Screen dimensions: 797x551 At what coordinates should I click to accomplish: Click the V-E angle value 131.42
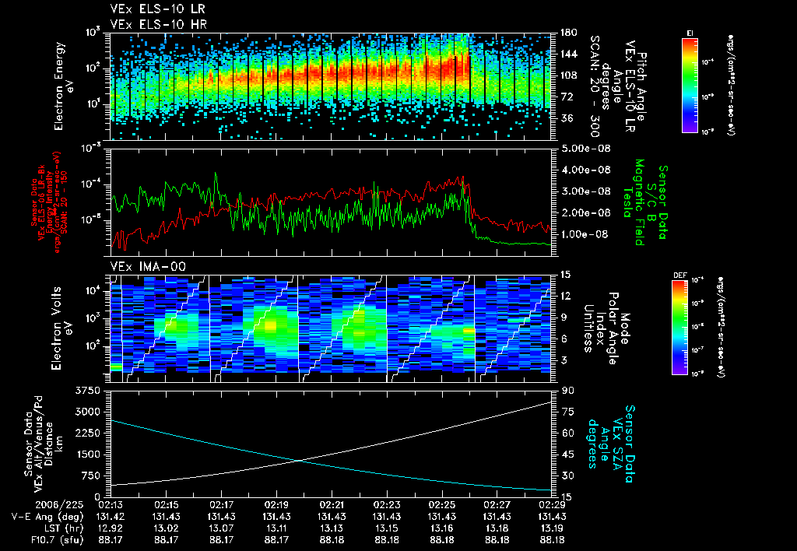click(111, 517)
